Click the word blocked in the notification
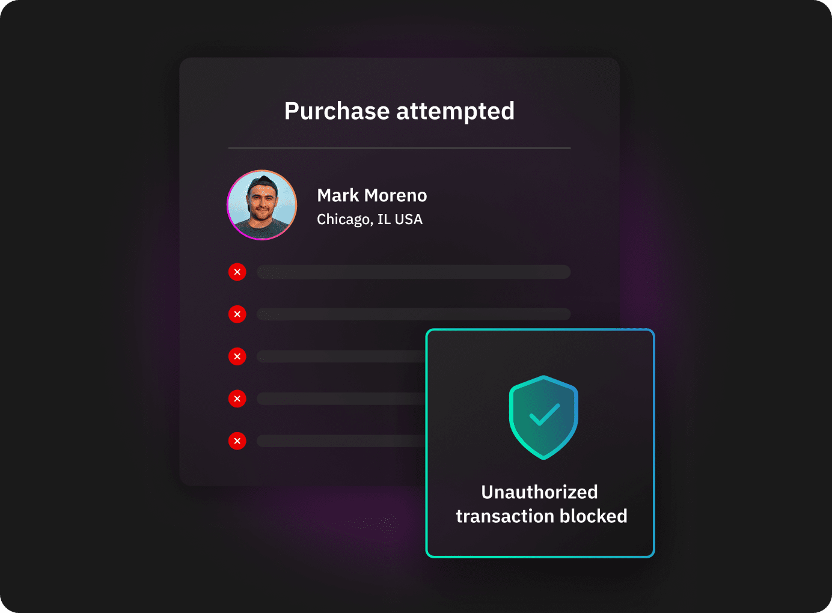This screenshot has width=832, height=613. tap(593, 516)
